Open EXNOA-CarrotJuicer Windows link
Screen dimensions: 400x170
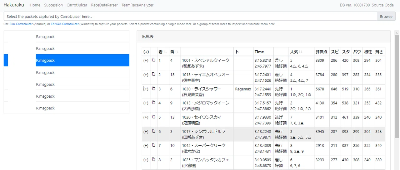click(x=65, y=24)
